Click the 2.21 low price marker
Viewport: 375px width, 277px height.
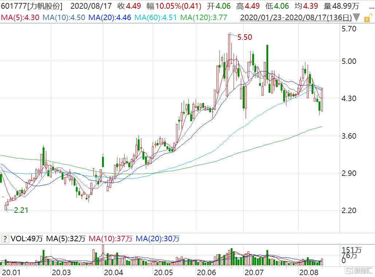(x=21, y=210)
